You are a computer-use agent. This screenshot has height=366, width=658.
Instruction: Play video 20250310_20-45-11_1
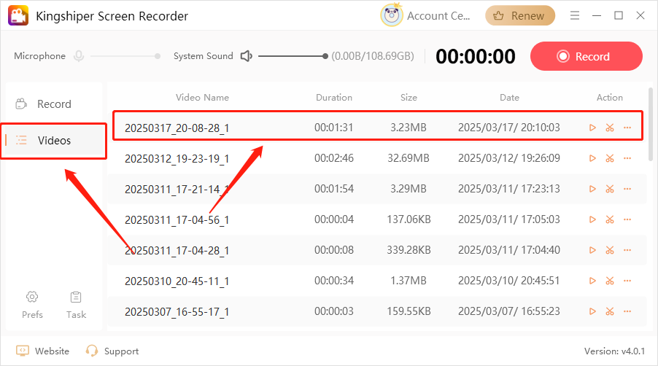592,281
